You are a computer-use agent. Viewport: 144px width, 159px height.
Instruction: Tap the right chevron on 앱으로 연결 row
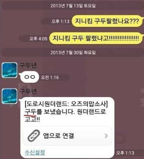(x=106, y=136)
